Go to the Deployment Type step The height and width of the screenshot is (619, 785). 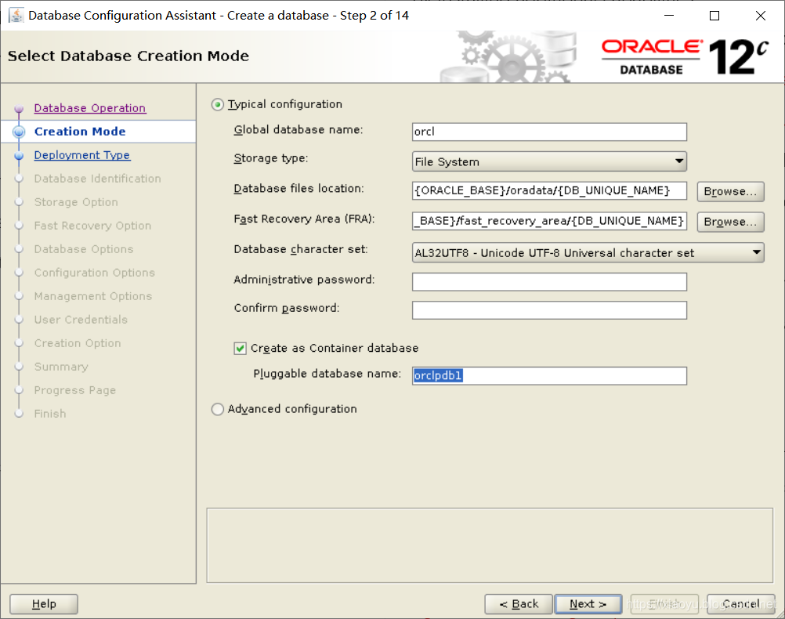pyautogui.click(x=82, y=155)
